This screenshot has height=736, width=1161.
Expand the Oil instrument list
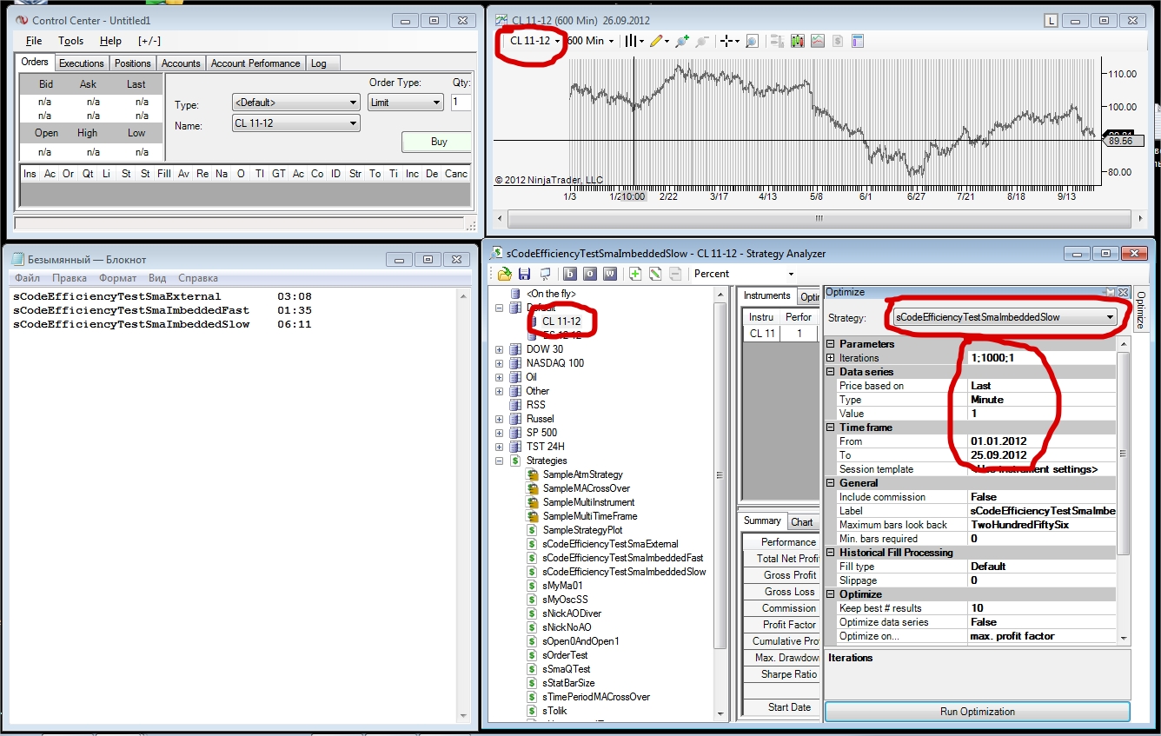(500, 377)
